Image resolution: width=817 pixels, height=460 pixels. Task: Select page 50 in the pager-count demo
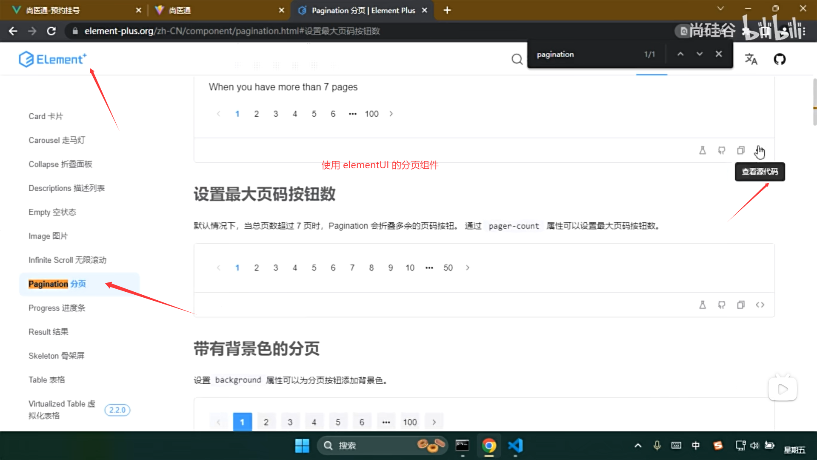(x=448, y=267)
